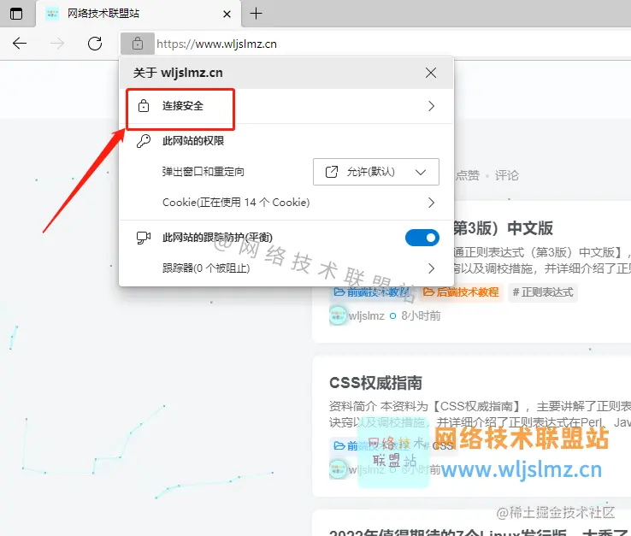Image resolution: width=631 pixels, height=536 pixels.
Task: Refresh the current page
Action: coord(95,44)
